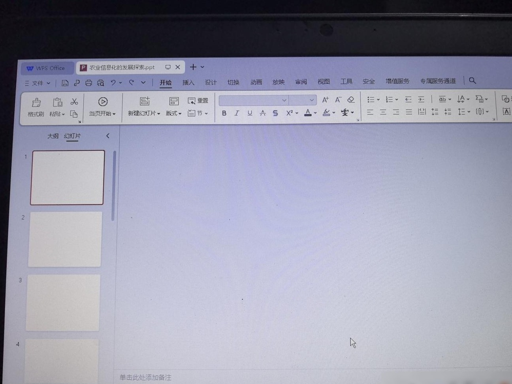Click the text box icon at ribbon right edge

[x=506, y=112]
